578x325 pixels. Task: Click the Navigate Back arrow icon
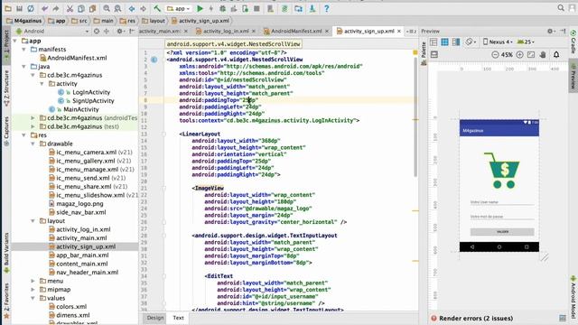click(x=132, y=8)
